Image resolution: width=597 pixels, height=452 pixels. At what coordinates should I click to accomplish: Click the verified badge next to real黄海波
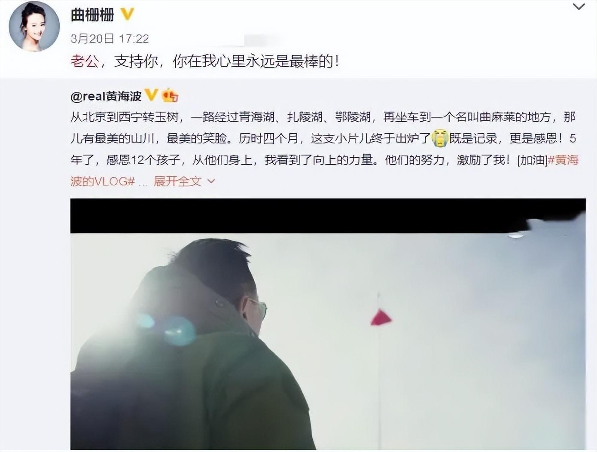[x=152, y=95]
